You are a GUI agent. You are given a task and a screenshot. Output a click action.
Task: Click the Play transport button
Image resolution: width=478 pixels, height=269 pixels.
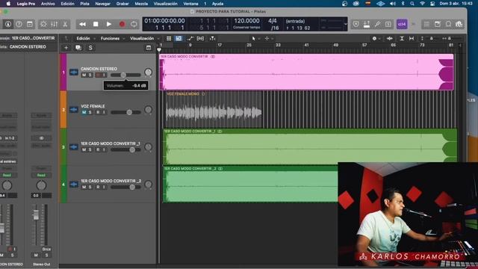(109, 24)
